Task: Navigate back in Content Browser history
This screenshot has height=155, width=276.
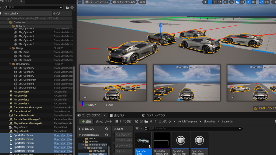Action: [137, 121]
